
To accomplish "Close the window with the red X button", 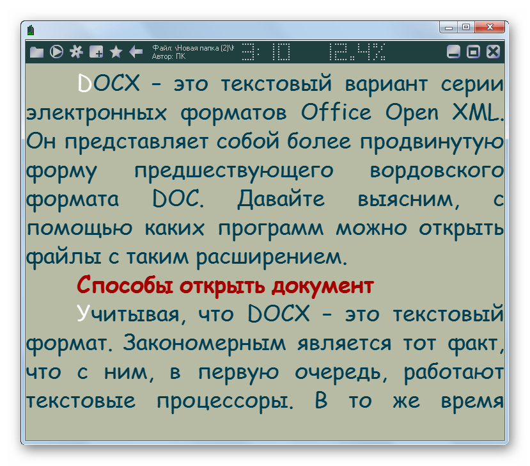I will (490, 28).
